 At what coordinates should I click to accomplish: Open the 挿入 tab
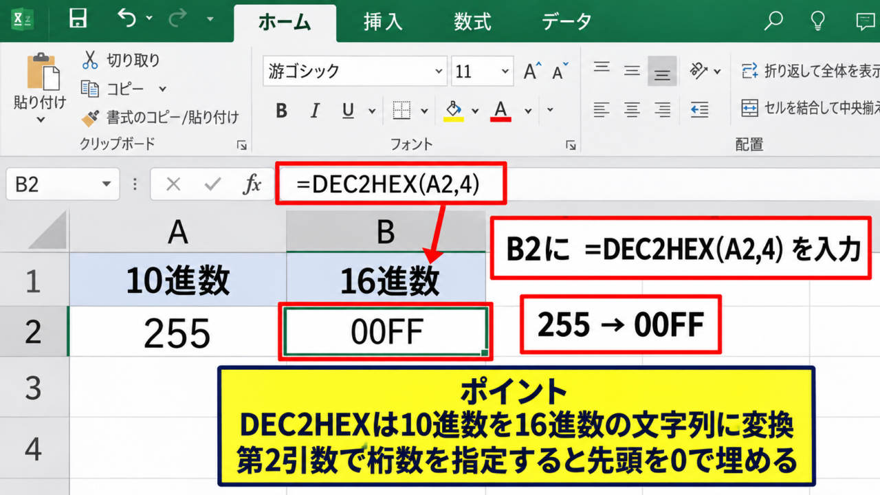(x=383, y=22)
